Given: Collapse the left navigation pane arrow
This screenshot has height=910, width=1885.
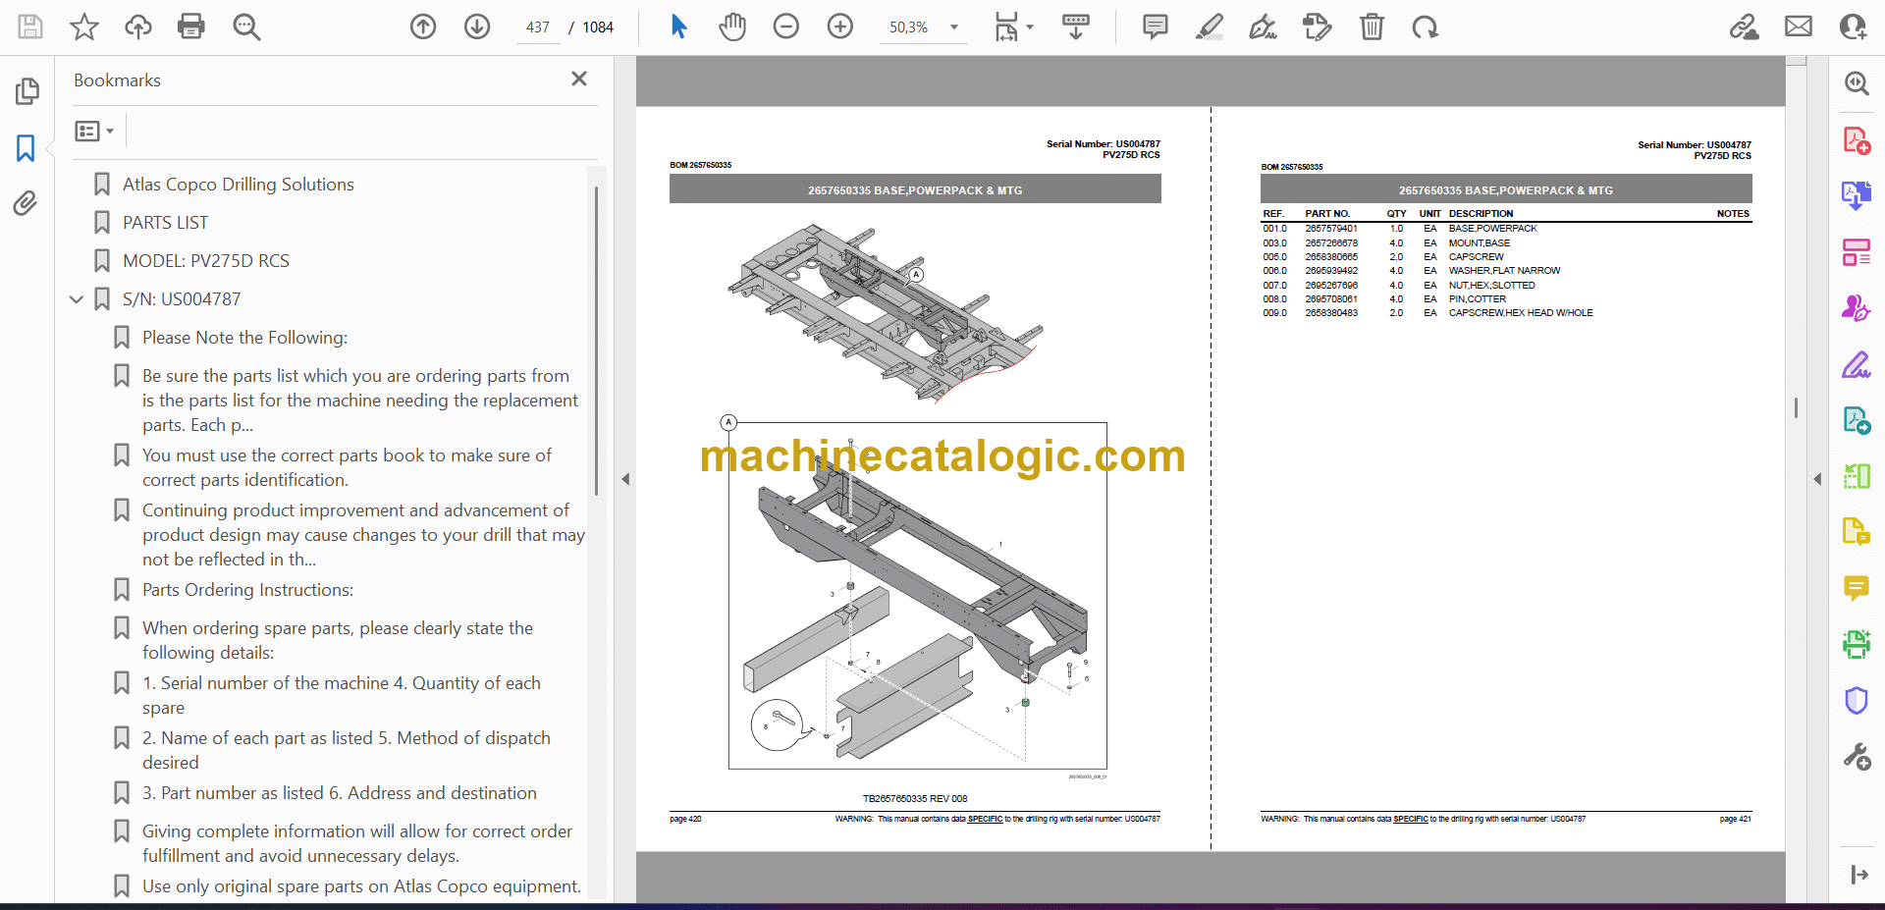Looking at the screenshot, I should click(x=625, y=479).
